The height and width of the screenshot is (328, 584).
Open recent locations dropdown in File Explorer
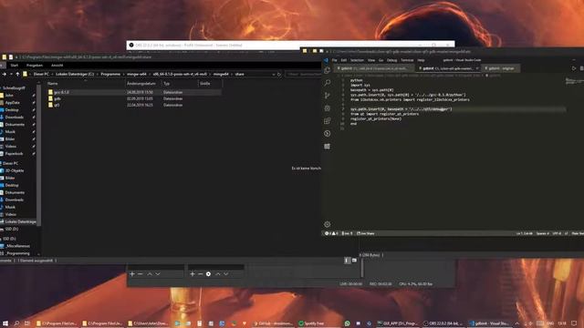[11, 75]
